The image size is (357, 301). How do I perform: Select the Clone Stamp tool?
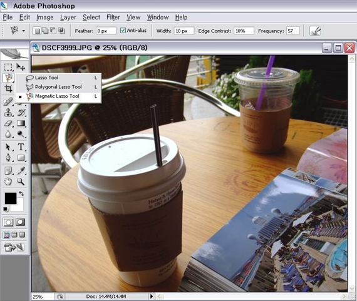pyautogui.click(x=8, y=113)
